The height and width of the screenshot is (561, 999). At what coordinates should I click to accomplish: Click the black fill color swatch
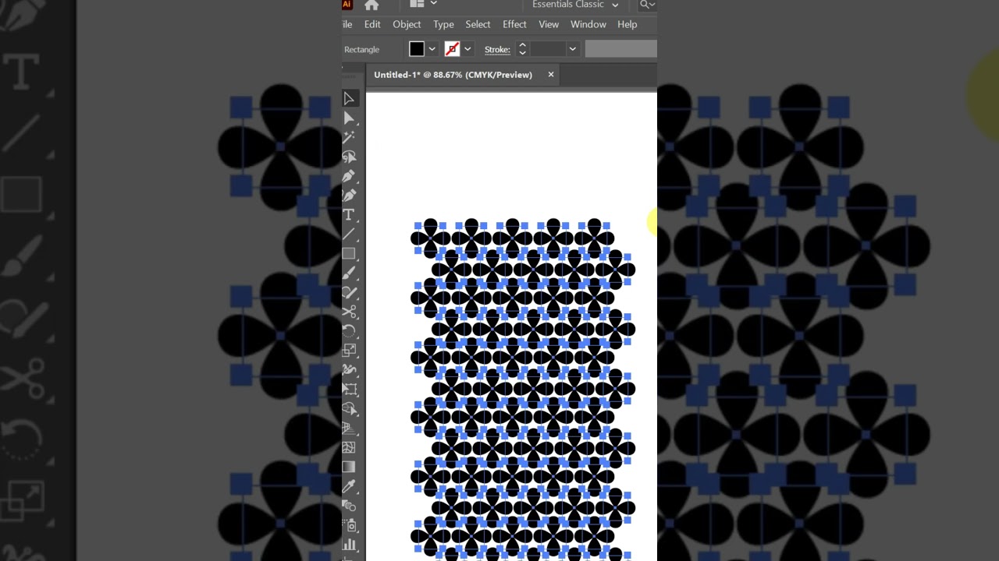tap(417, 49)
